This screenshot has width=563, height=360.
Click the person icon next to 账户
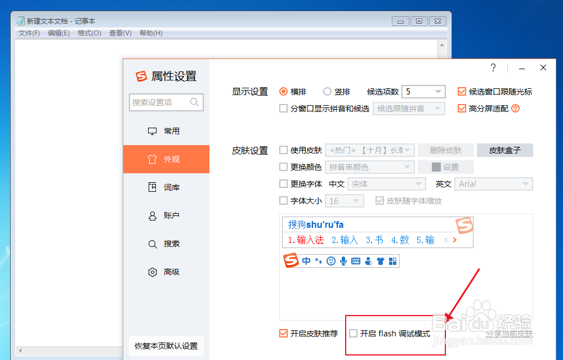(152, 215)
